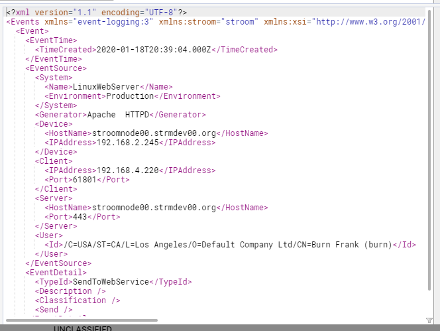Click the opening EventDetail tag
Screen dimensions: 440x331
pyautogui.click(x=56, y=272)
